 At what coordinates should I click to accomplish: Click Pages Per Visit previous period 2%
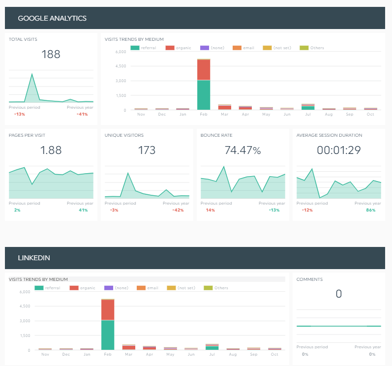tap(17, 210)
